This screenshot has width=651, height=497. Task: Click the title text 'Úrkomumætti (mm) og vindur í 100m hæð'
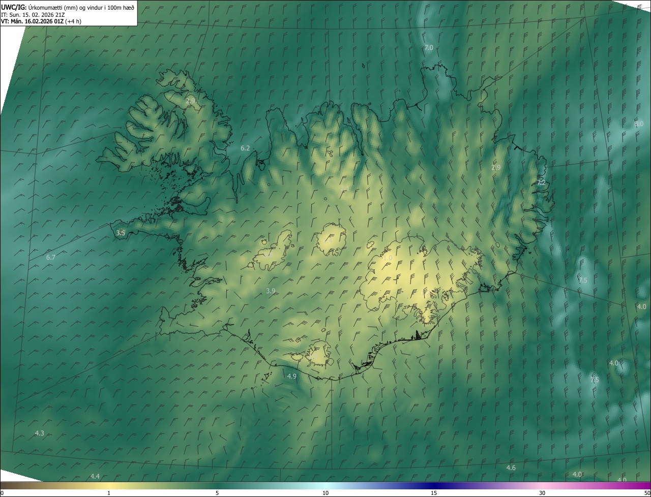81,8
